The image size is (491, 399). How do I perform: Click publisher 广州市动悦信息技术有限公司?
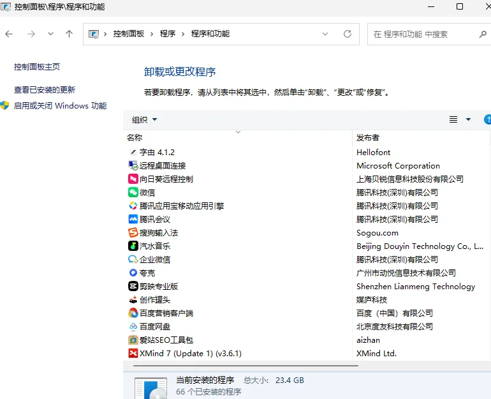click(406, 273)
